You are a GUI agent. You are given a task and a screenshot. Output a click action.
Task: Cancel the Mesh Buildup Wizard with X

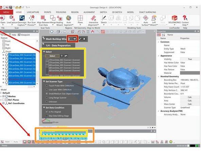pyautogui.click(x=84, y=39)
